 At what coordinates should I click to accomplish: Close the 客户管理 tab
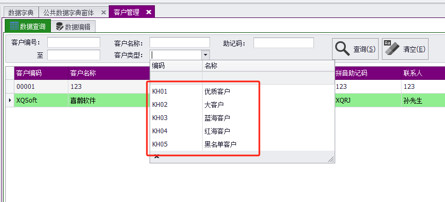pos(149,12)
